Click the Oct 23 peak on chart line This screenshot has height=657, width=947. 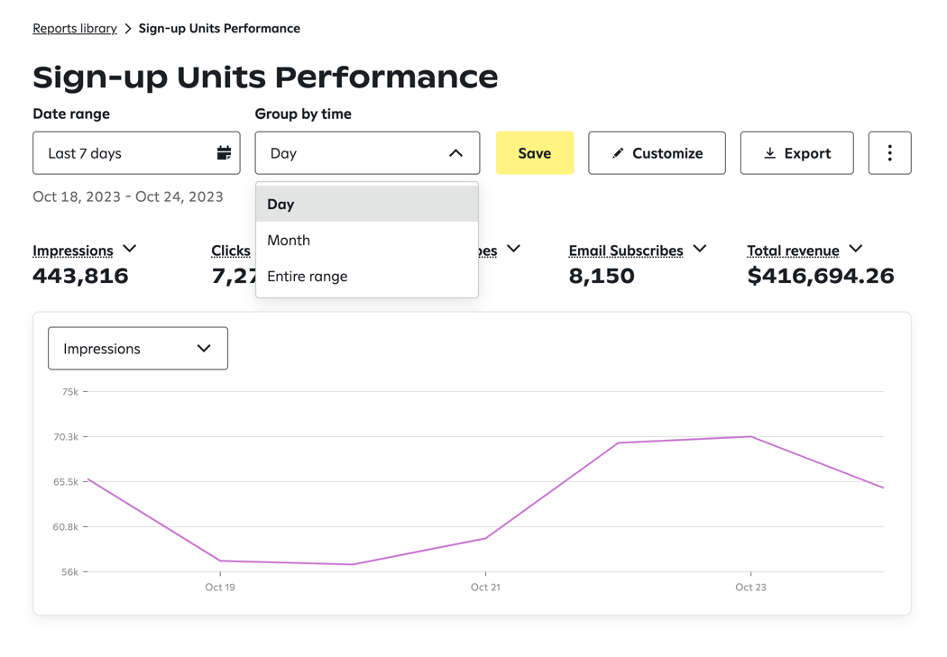click(750, 437)
